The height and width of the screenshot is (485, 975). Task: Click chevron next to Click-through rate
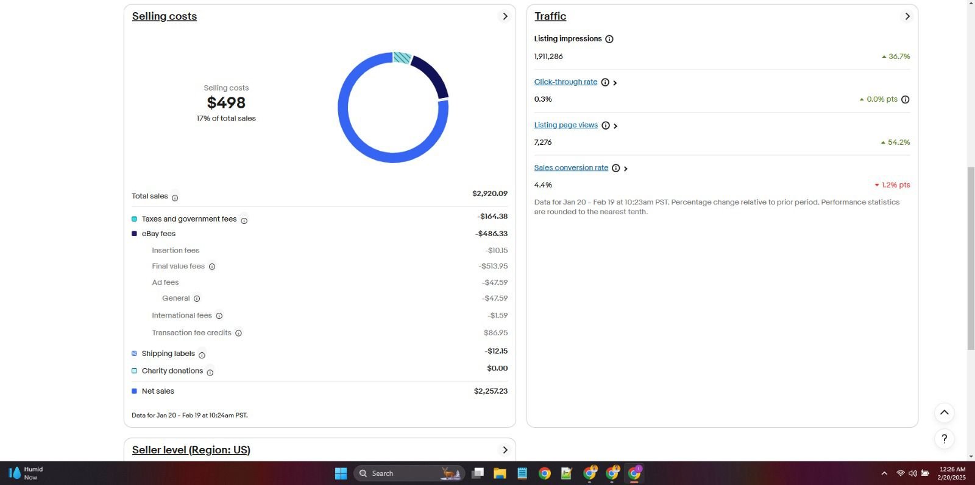(615, 83)
